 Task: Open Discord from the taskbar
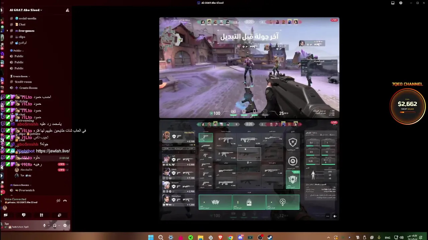click(240, 237)
